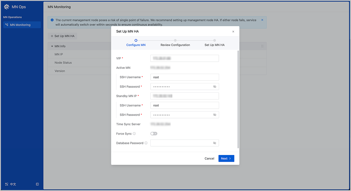Click the info icon in the warning banner

[x=52, y=20]
